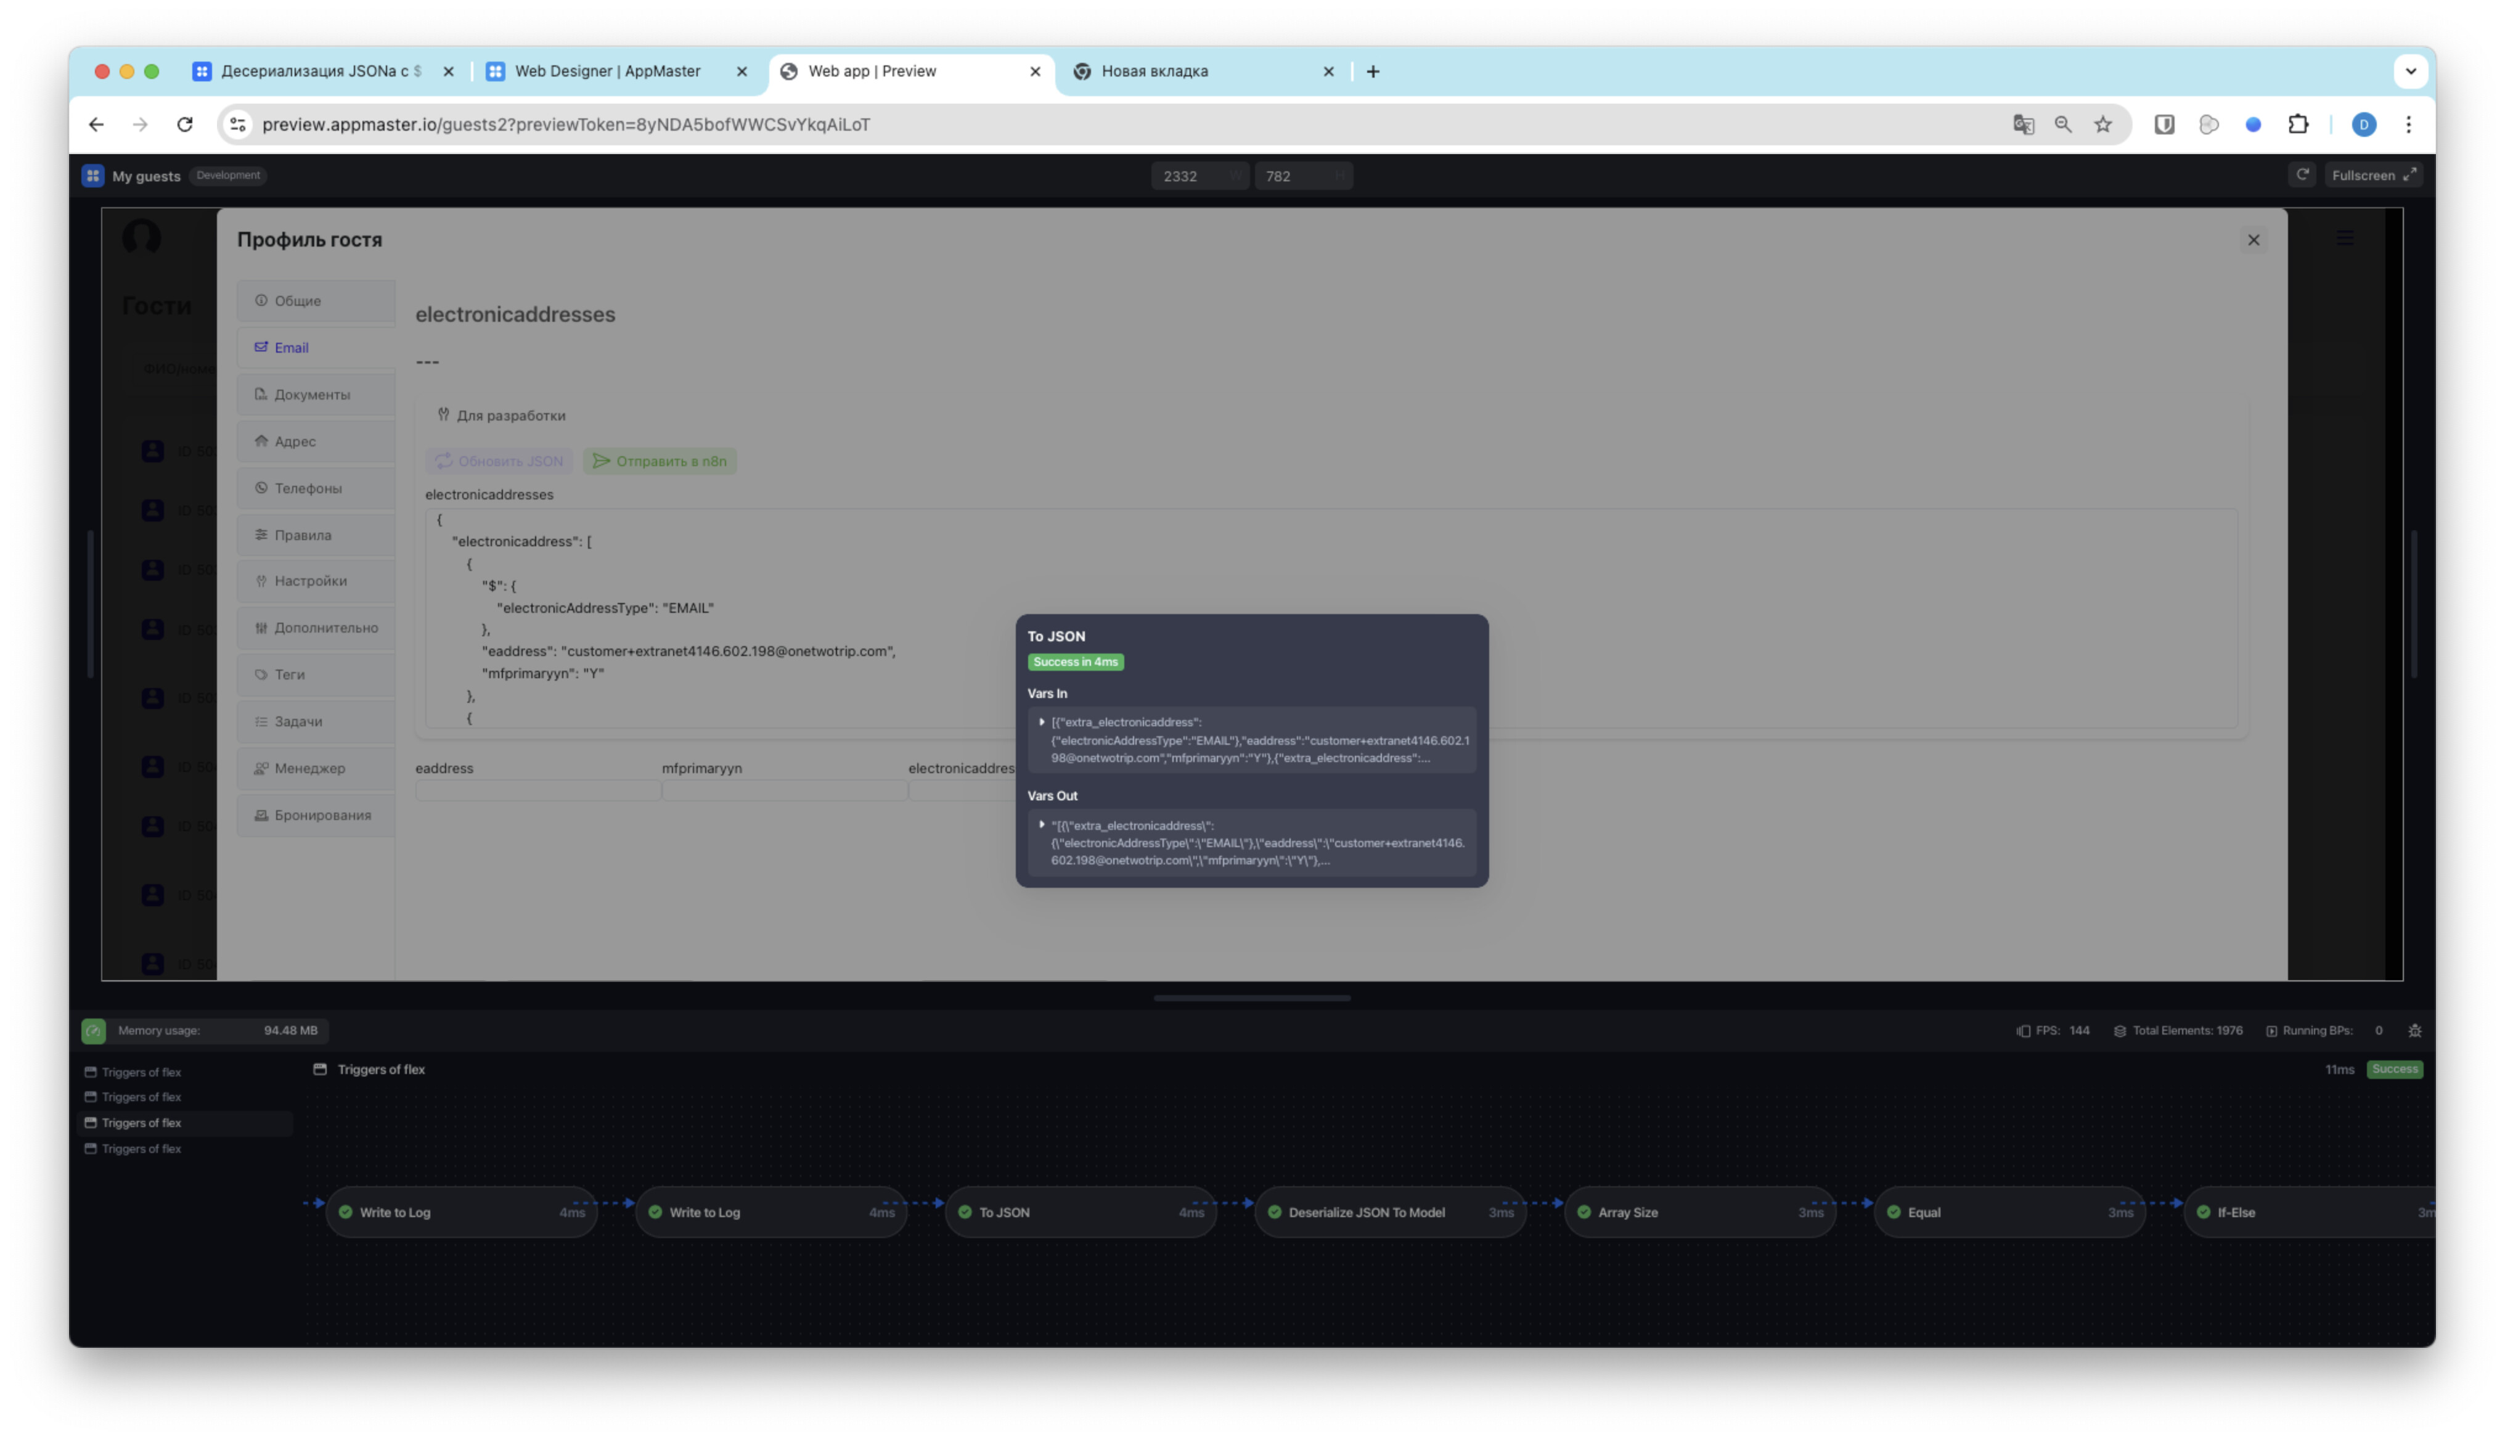Open the Задачи section
The height and width of the screenshot is (1439, 2505).
click(x=316, y=721)
